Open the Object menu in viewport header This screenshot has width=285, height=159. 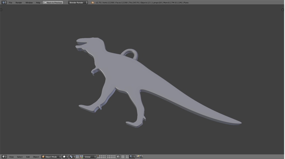point(36,157)
